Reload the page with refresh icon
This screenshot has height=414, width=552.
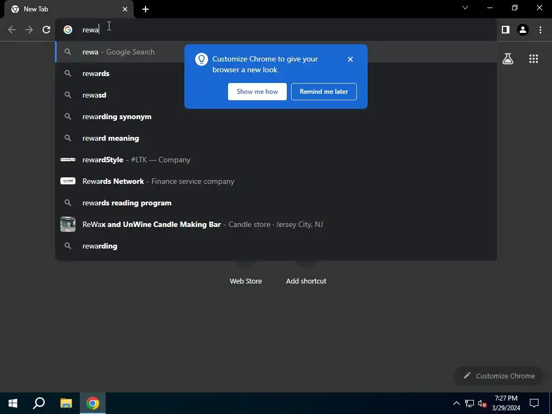46,30
